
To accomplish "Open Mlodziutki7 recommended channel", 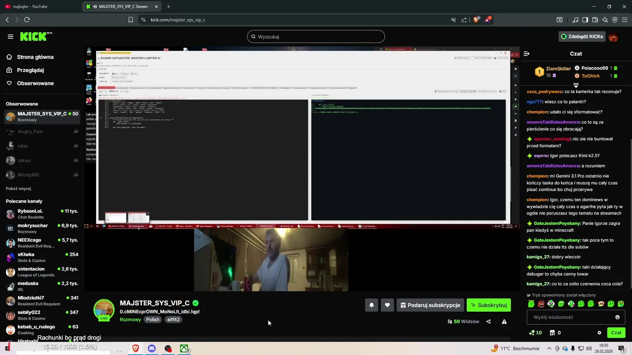I will pos(42,301).
